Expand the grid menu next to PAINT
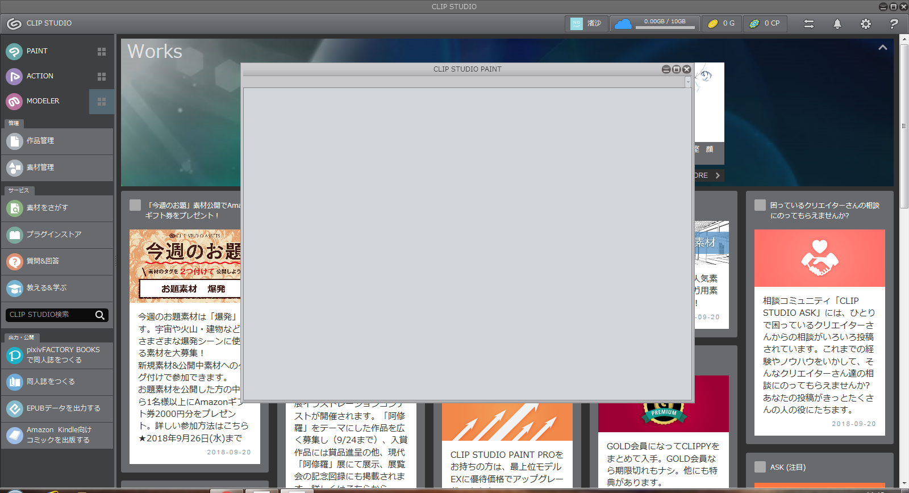 click(x=102, y=52)
